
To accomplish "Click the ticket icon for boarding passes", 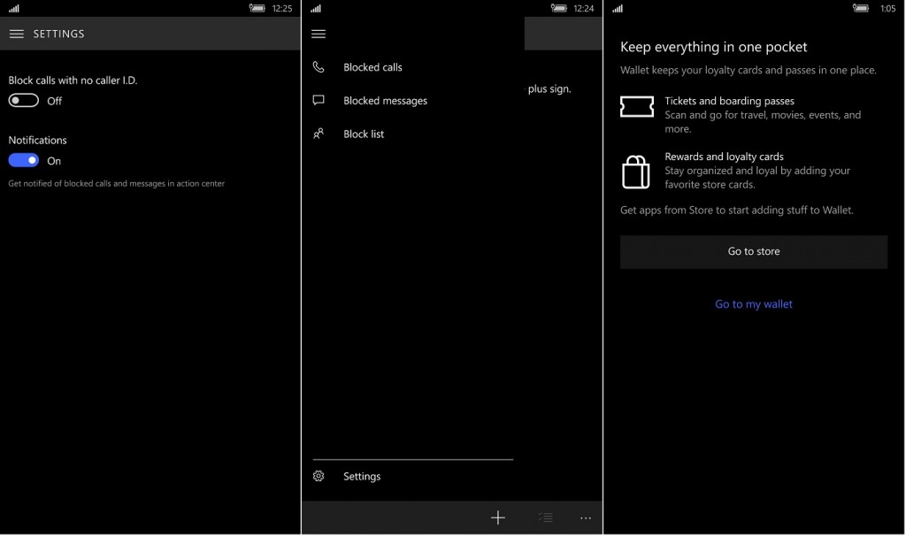I will coord(637,107).
